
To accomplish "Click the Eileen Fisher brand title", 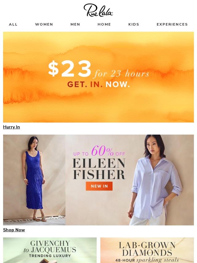I will pos(99,169).
